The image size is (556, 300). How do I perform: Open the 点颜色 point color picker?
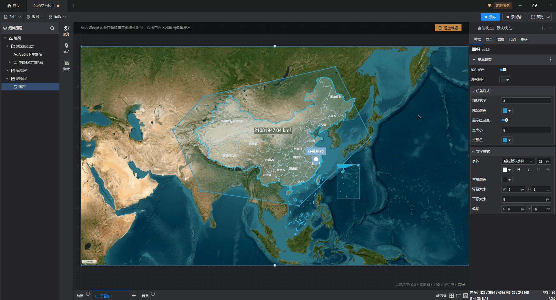(x=507, y=140)
